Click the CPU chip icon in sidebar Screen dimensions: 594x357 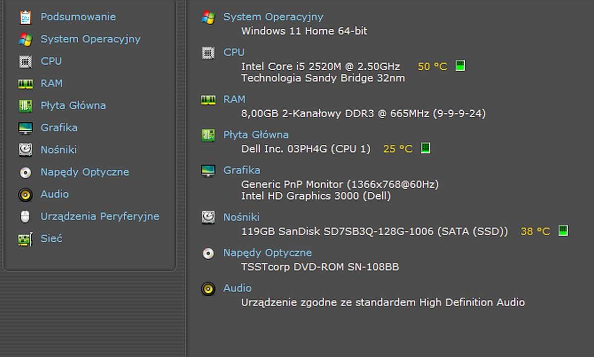point(25,61)
